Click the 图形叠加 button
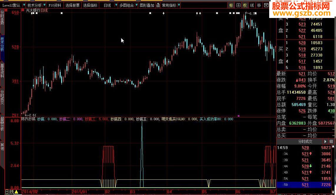Viewport: 336px width, 195px height. [147, 5]
